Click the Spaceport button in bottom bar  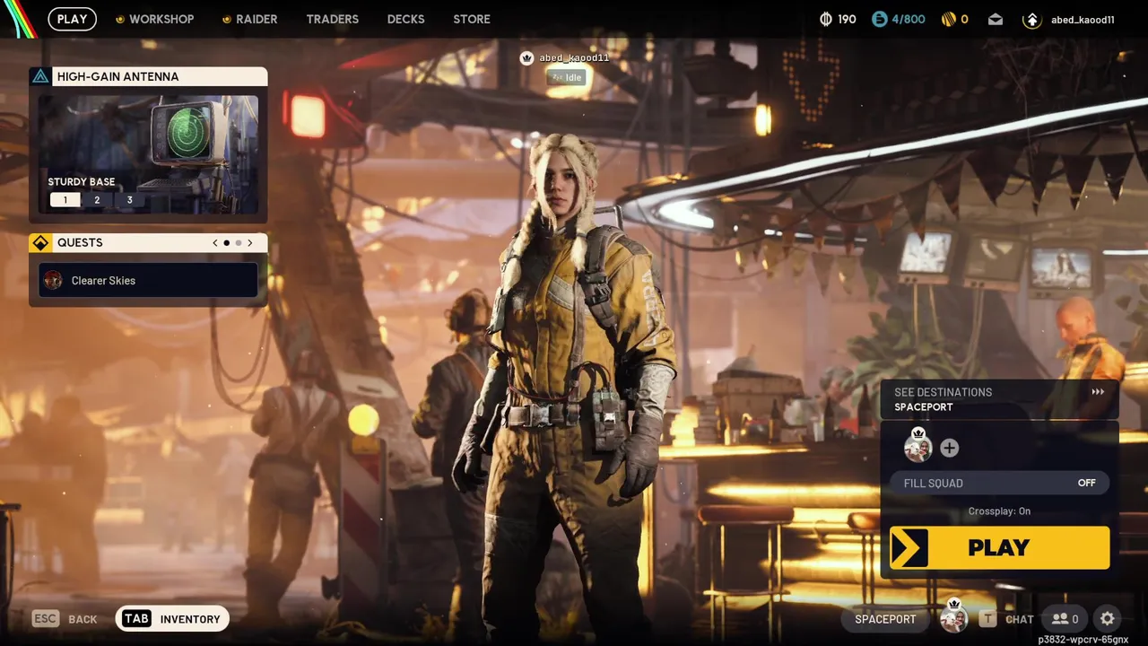tap(885, 619)
